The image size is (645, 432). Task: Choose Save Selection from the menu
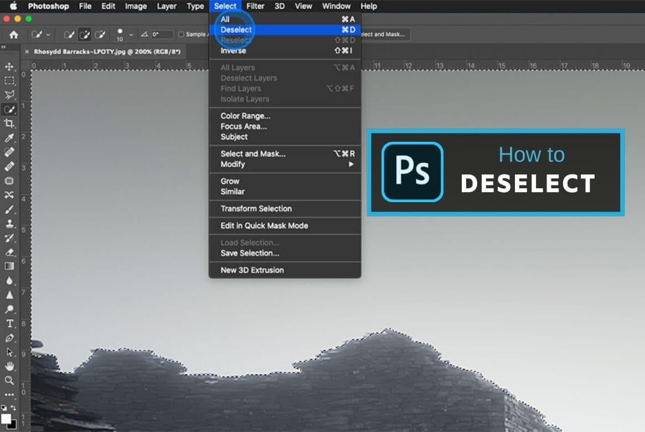285,253
